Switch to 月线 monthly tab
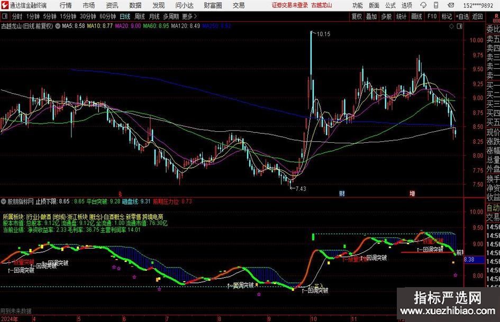Screen dimensions: 500x322 pyautogui.click(x=154, y=16)
